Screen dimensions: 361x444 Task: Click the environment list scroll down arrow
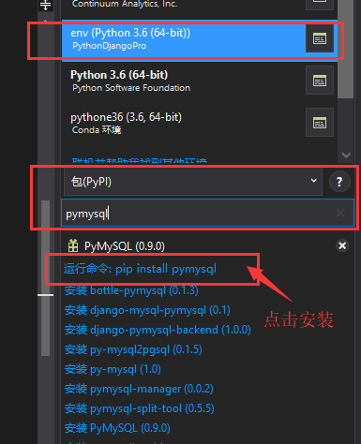pos(346,155)
